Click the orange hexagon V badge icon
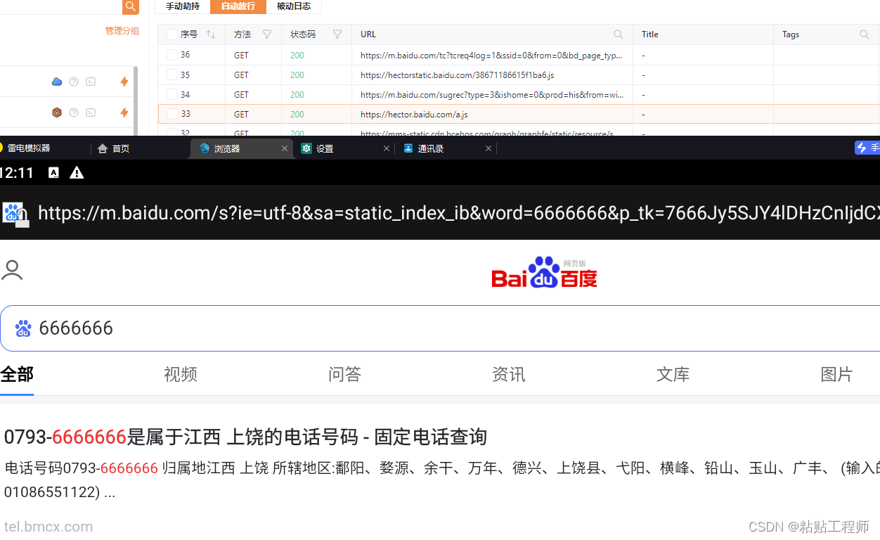 coord(56,112)
